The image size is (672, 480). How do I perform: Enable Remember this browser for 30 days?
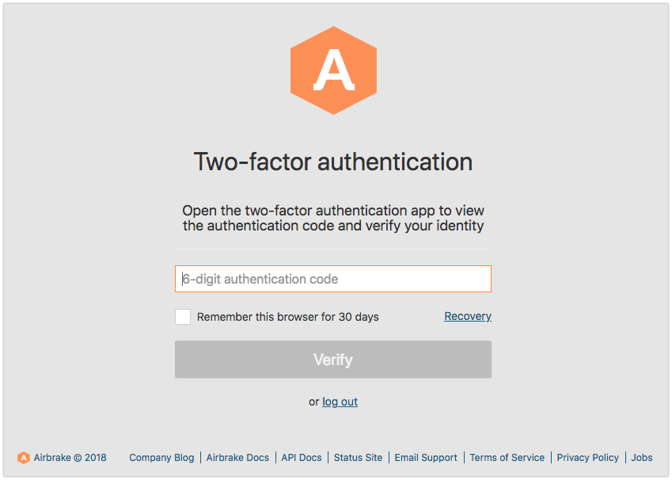[x=183, y=317]
